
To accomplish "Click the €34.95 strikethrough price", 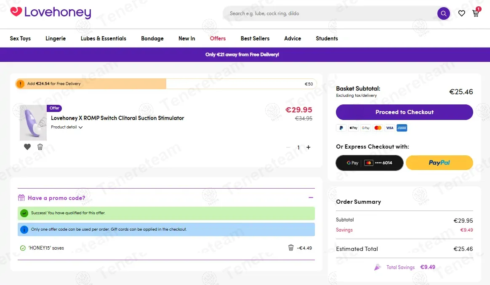I will click(304, 118).
